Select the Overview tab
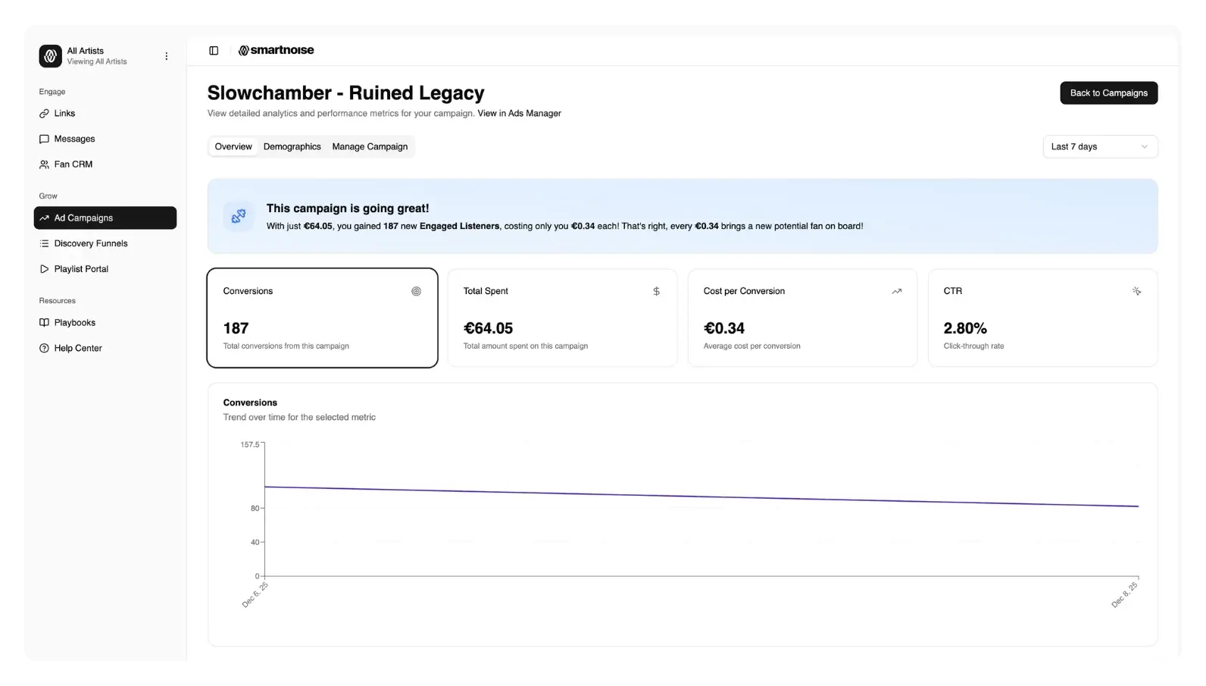Viewport: 1206px width, 686px height. click(233, 147)
